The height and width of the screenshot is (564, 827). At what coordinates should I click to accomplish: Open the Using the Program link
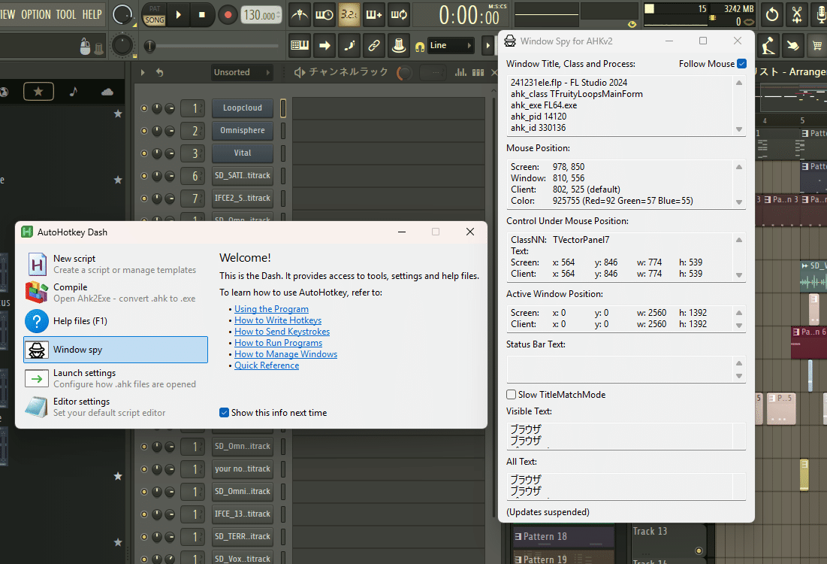tap(272, 309)
